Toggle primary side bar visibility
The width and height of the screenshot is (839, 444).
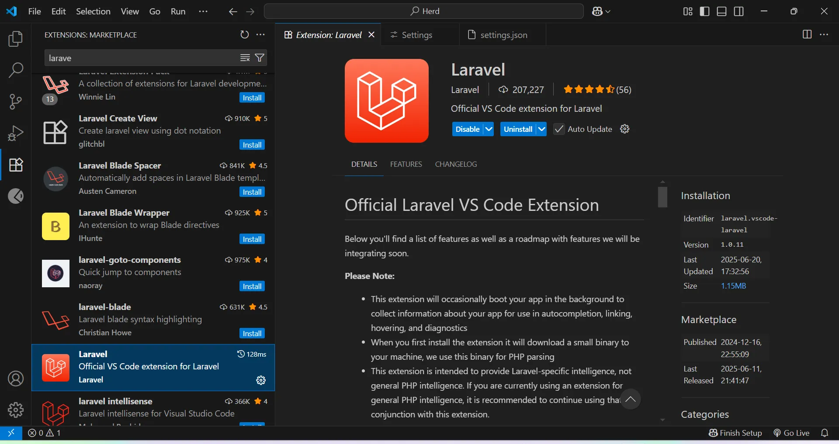click(705, 11)
